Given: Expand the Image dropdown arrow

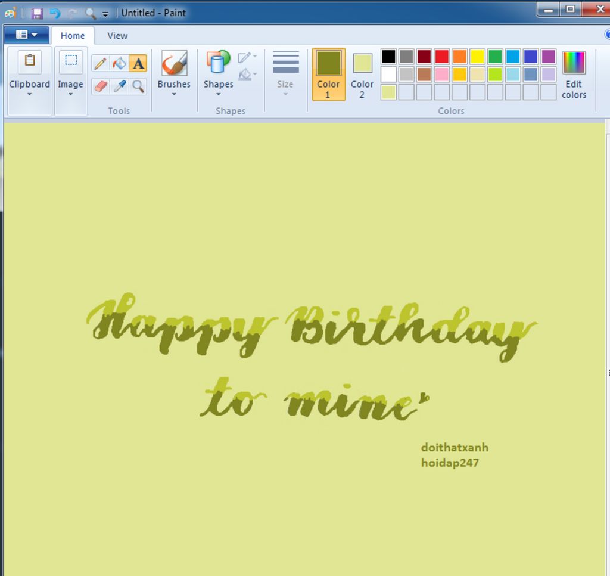Looking at the screenshot, I should point(70,94).
